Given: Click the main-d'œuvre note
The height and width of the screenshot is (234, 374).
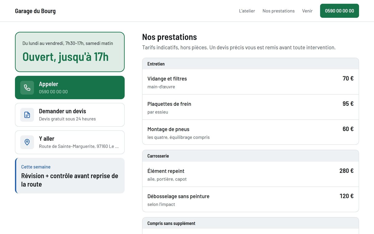Looking at the screenshot, I should click(x=161, y=87).
